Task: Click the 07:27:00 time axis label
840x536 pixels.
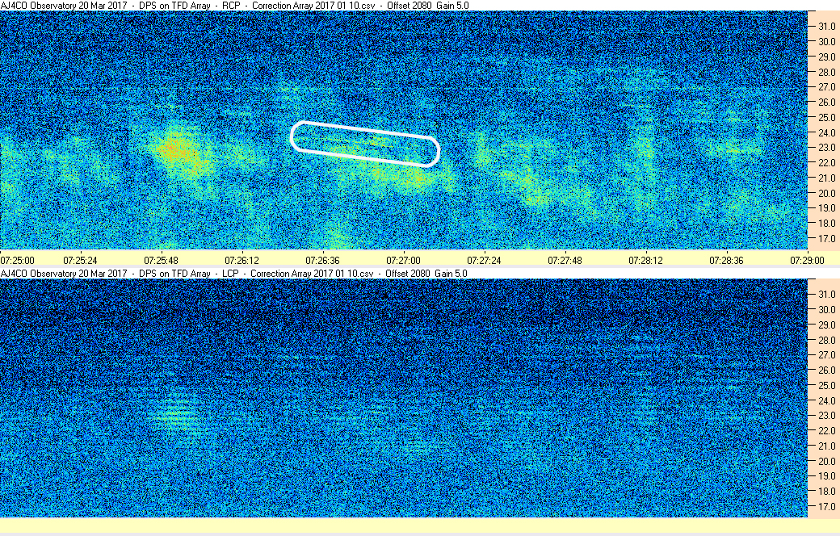Action: 403,261
